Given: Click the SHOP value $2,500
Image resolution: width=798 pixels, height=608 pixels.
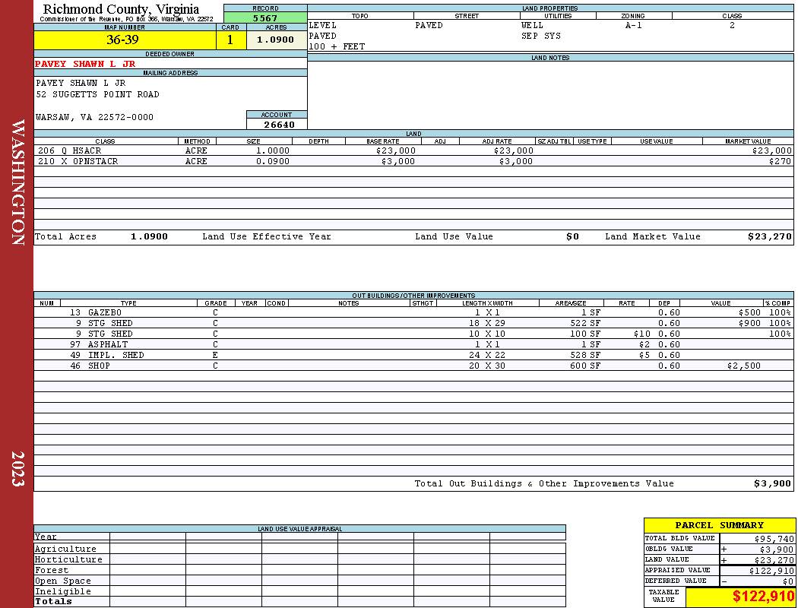Looking at the screenshot, I should click(744, 366).
